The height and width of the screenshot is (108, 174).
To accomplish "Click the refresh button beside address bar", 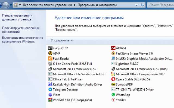I will 142,5.
